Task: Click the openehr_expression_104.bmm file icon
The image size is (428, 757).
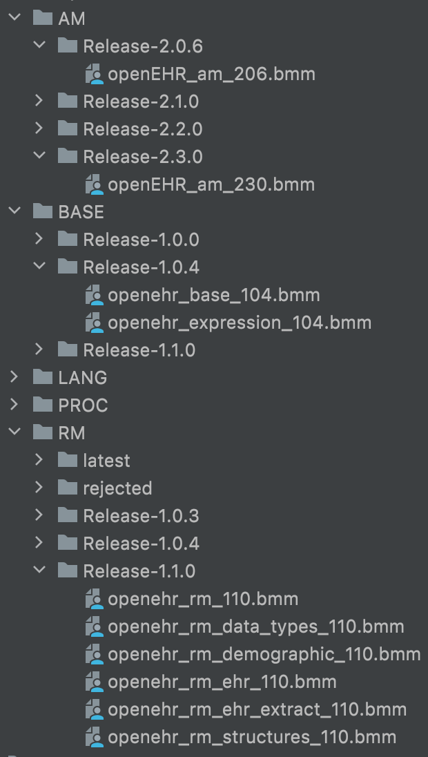Action: point(94,323)
